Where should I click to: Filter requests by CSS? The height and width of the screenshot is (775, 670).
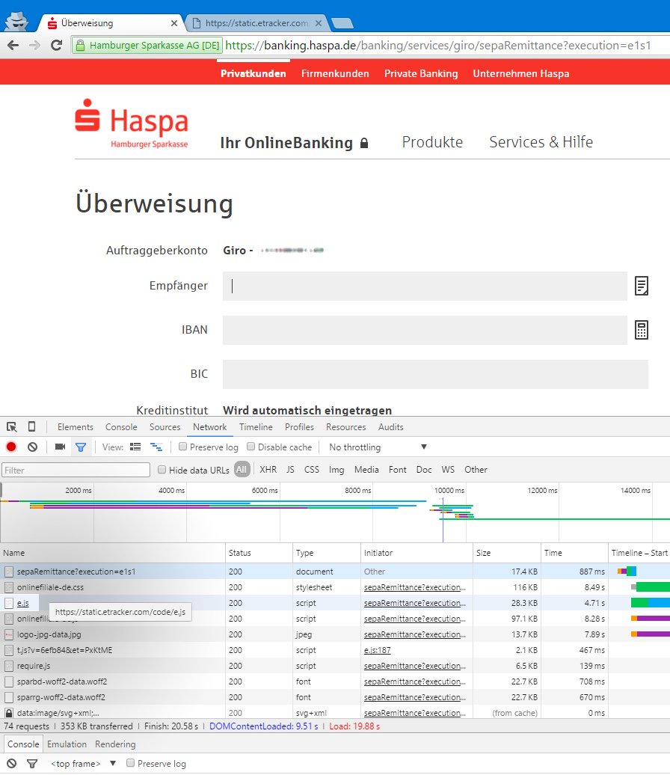pyautogui.click(x=312, y=470)
